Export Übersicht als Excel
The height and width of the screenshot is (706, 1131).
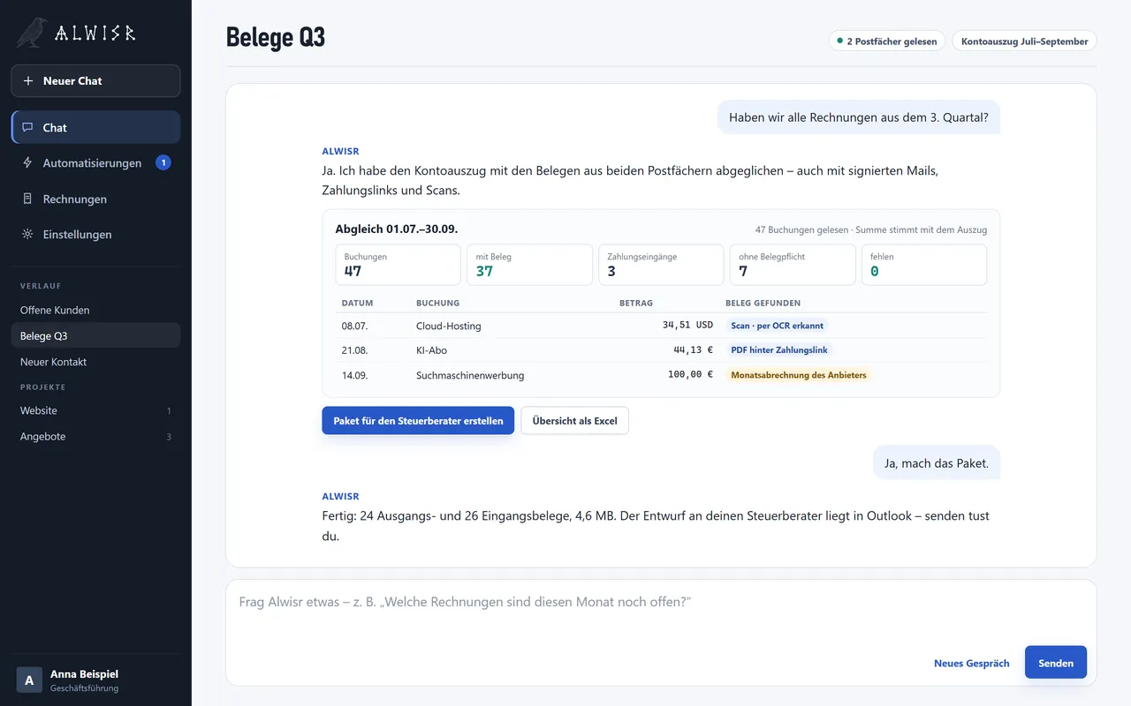[574, 421]
